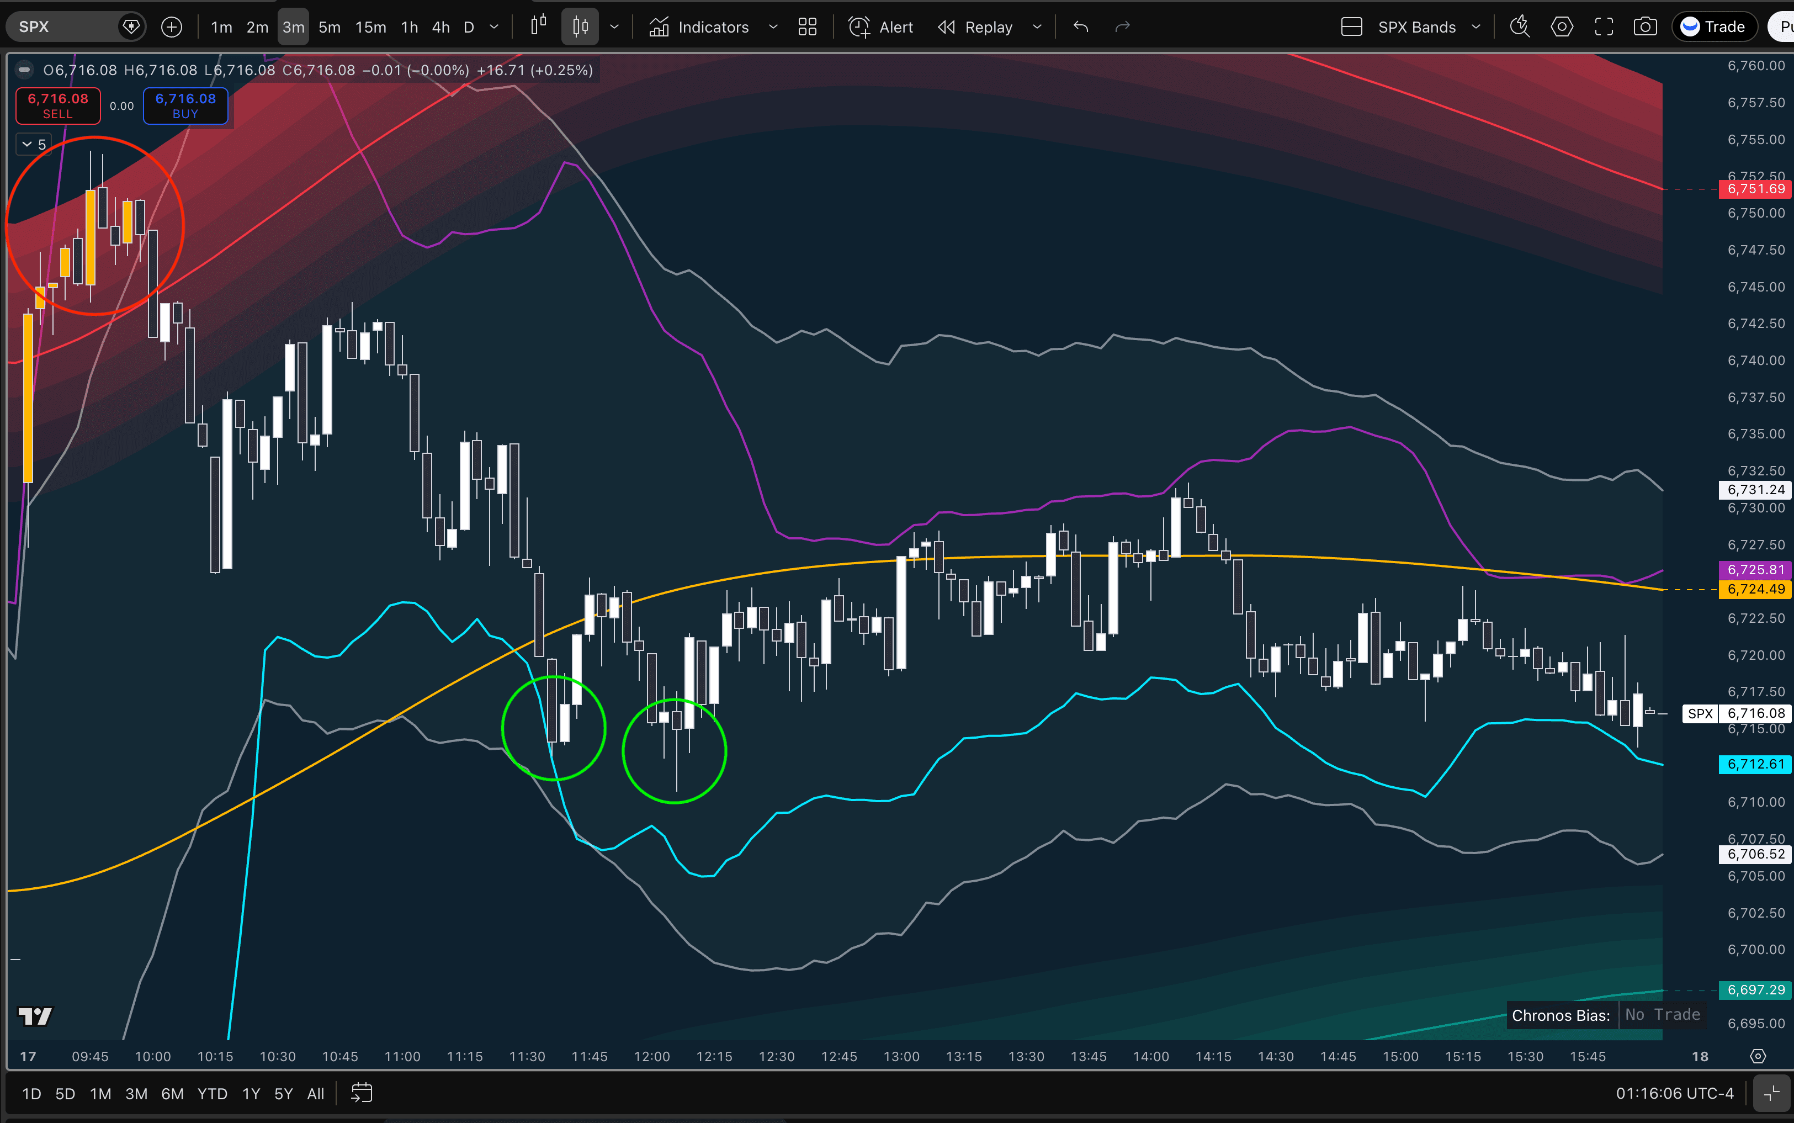Add a new symbol with the plus icon
Image resolution: width=1794 pixels, height=1123 pixels.
172,26
